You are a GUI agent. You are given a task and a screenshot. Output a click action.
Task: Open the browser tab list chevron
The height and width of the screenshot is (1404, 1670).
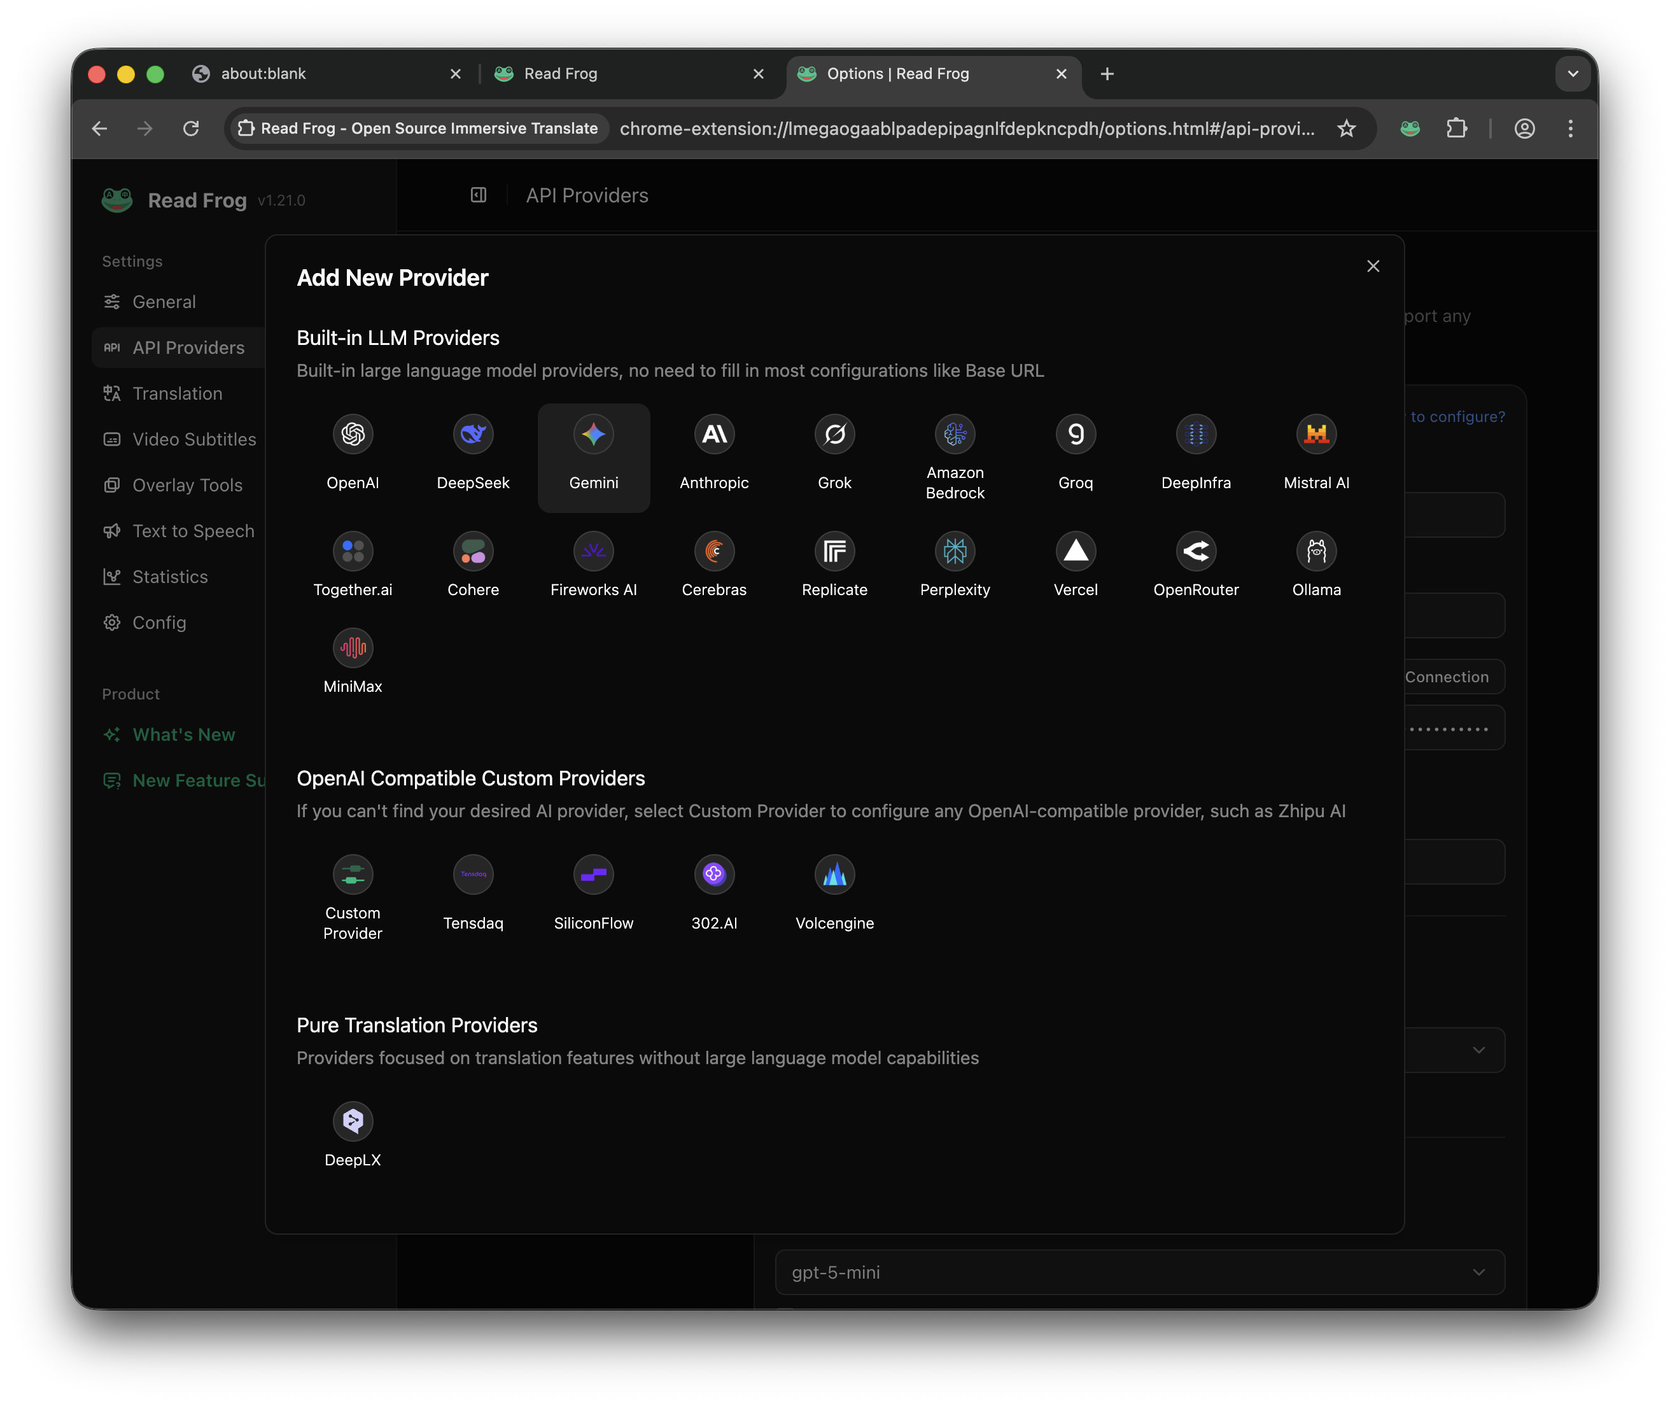(1572, 74)
